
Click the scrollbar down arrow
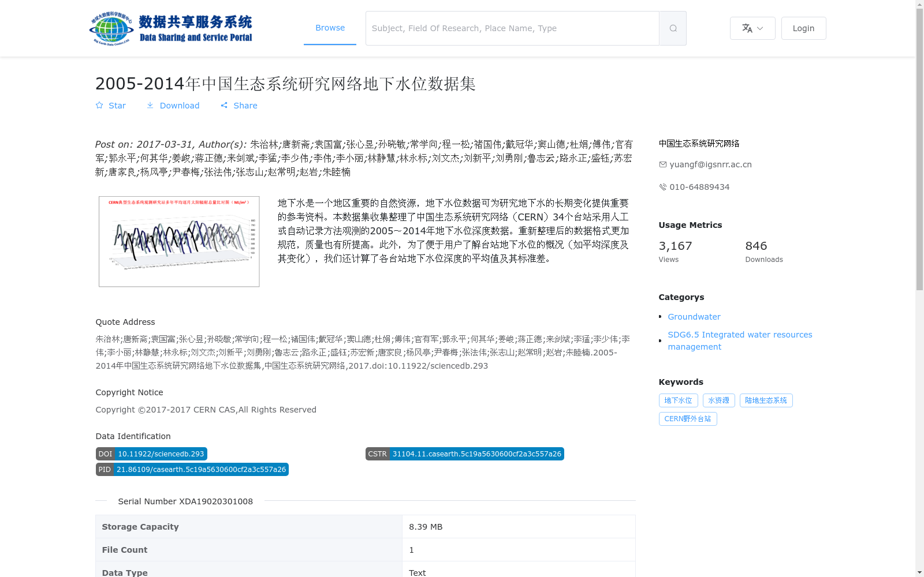point(920,573)
